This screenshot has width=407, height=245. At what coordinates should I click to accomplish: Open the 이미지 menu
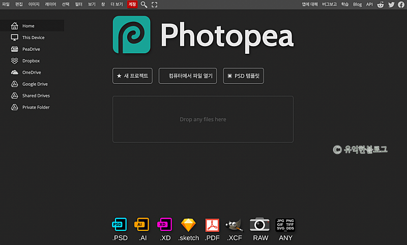click(34, 5)
